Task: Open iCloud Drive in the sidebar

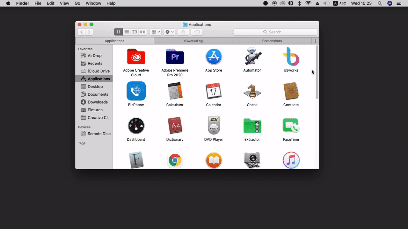Action: [x=94, y=71]
